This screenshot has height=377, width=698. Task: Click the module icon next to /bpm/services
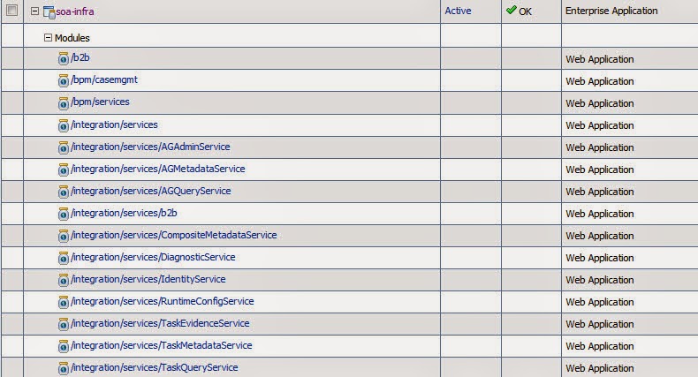tap(64, 102)
